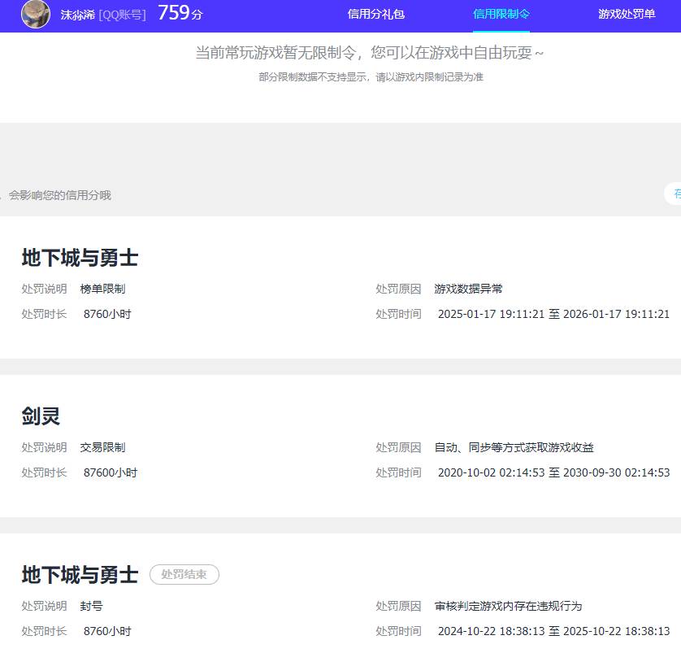
Task: Open the first 地下城与勇士 game card title
Action: click(80, 257)
